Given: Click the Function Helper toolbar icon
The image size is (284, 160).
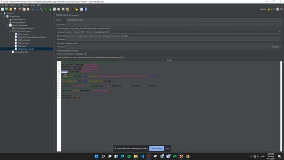Looking at the screenshot, I should coord(82,9).
